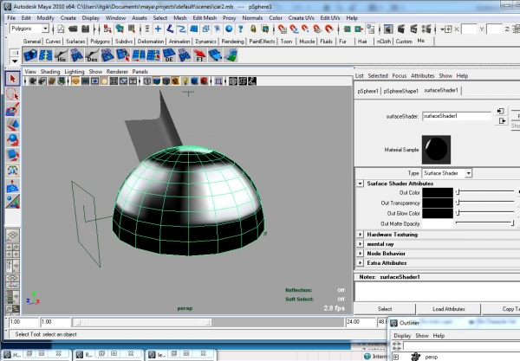Click the Load Attributes button

point(449,309)
